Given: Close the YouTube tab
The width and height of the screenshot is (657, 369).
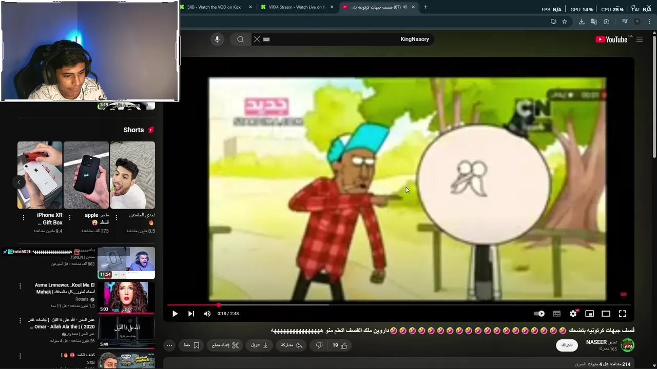Looking at the screenshot, I should pos(413,7).
